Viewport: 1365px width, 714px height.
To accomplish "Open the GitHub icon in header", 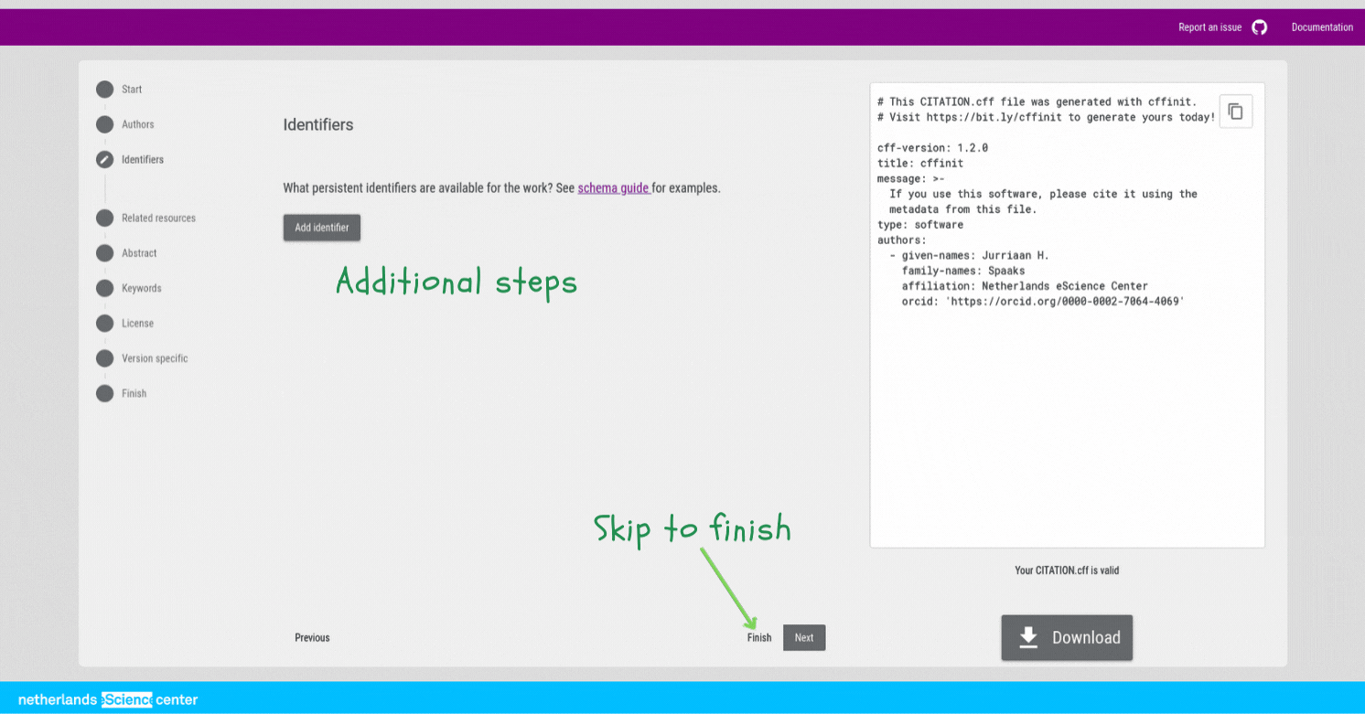I will coord(1260,27).
